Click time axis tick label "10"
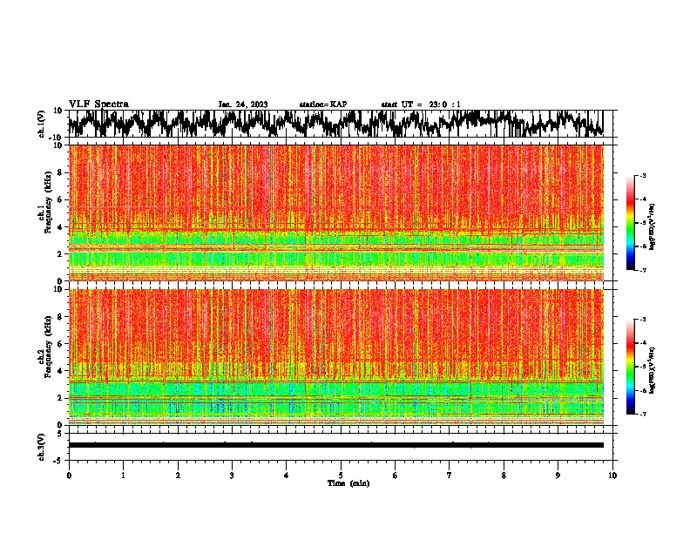This screenshot has width=690, height=533. coord(612,476)
